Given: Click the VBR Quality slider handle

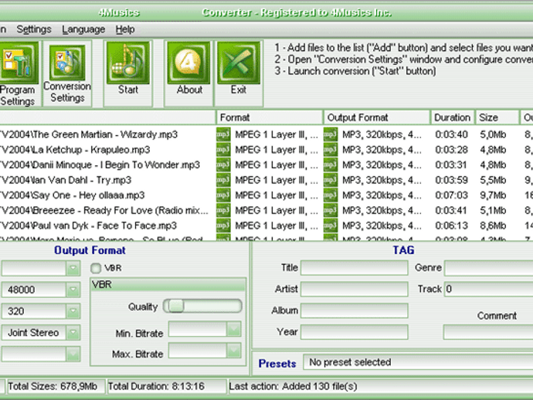Looking at the screenshot, I should pyautogui.click(x=176, y=306).
